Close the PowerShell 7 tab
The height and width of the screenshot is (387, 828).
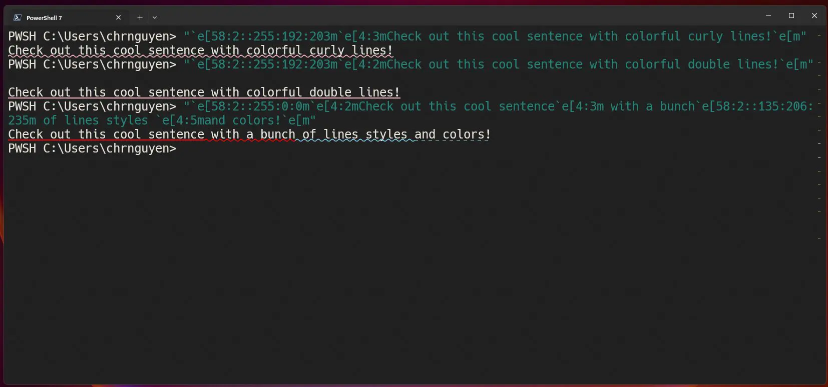click(x=119, y=17)
